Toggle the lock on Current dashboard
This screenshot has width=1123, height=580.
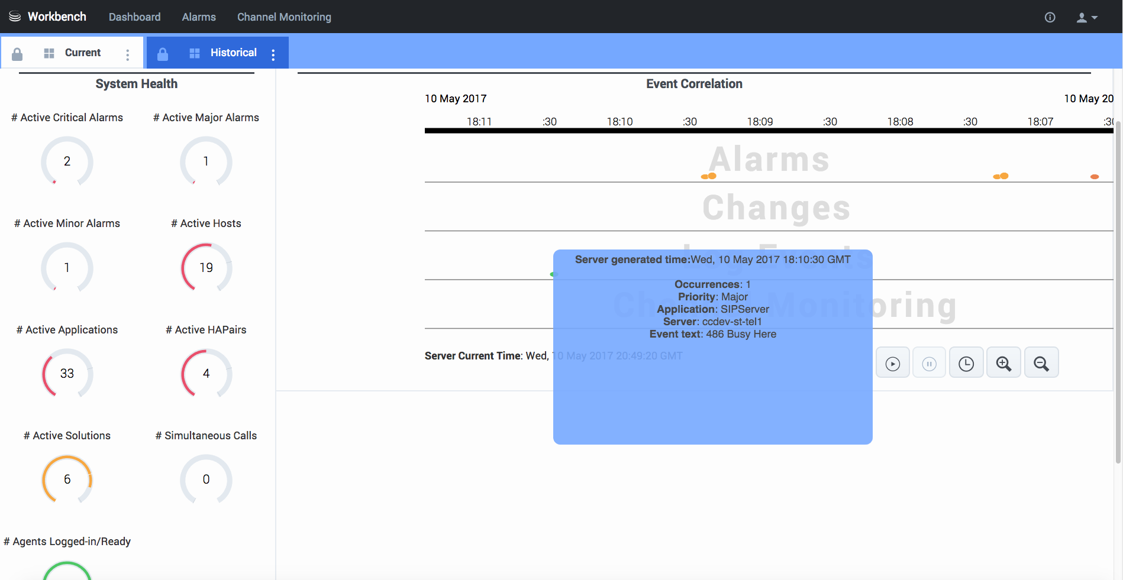click(17, 54)
